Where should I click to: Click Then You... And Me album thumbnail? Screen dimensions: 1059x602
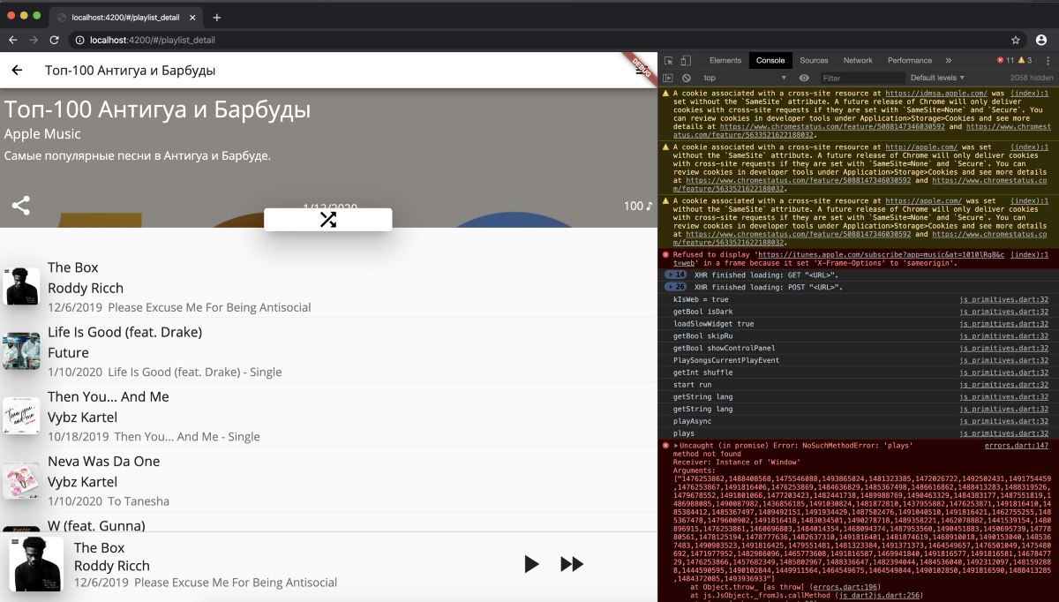tap(21, 416)
